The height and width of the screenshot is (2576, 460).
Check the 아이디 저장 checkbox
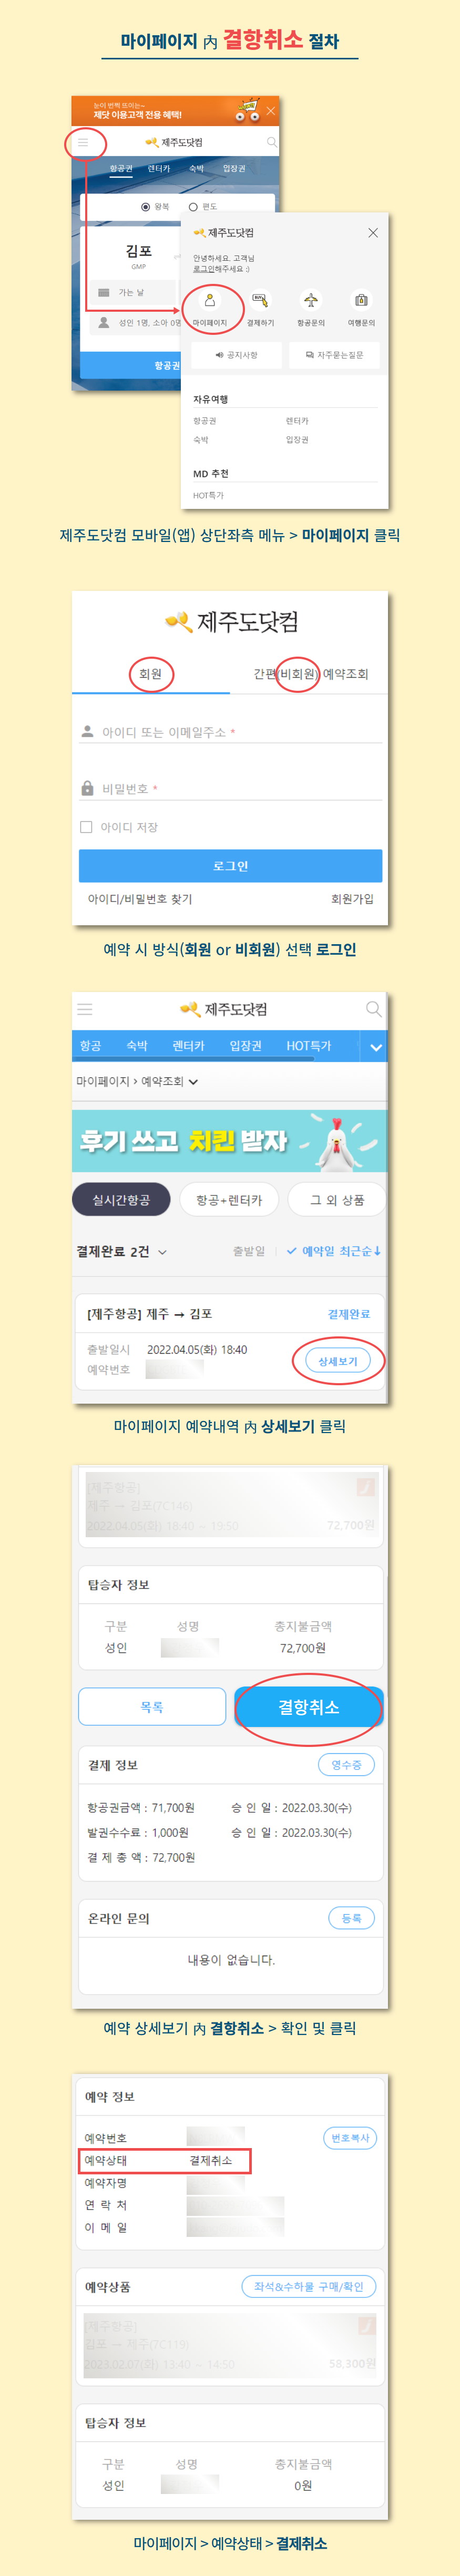coord(86,827)
